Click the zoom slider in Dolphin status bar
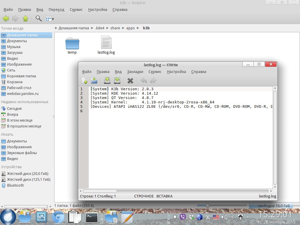The width and height of the screenshot is (300, 225). coord(207,206)
